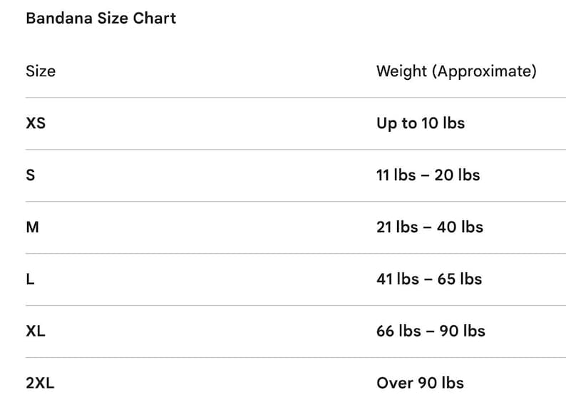
Task: Click the 90 lbs text in XL row
Action: [x=463, y=331]
